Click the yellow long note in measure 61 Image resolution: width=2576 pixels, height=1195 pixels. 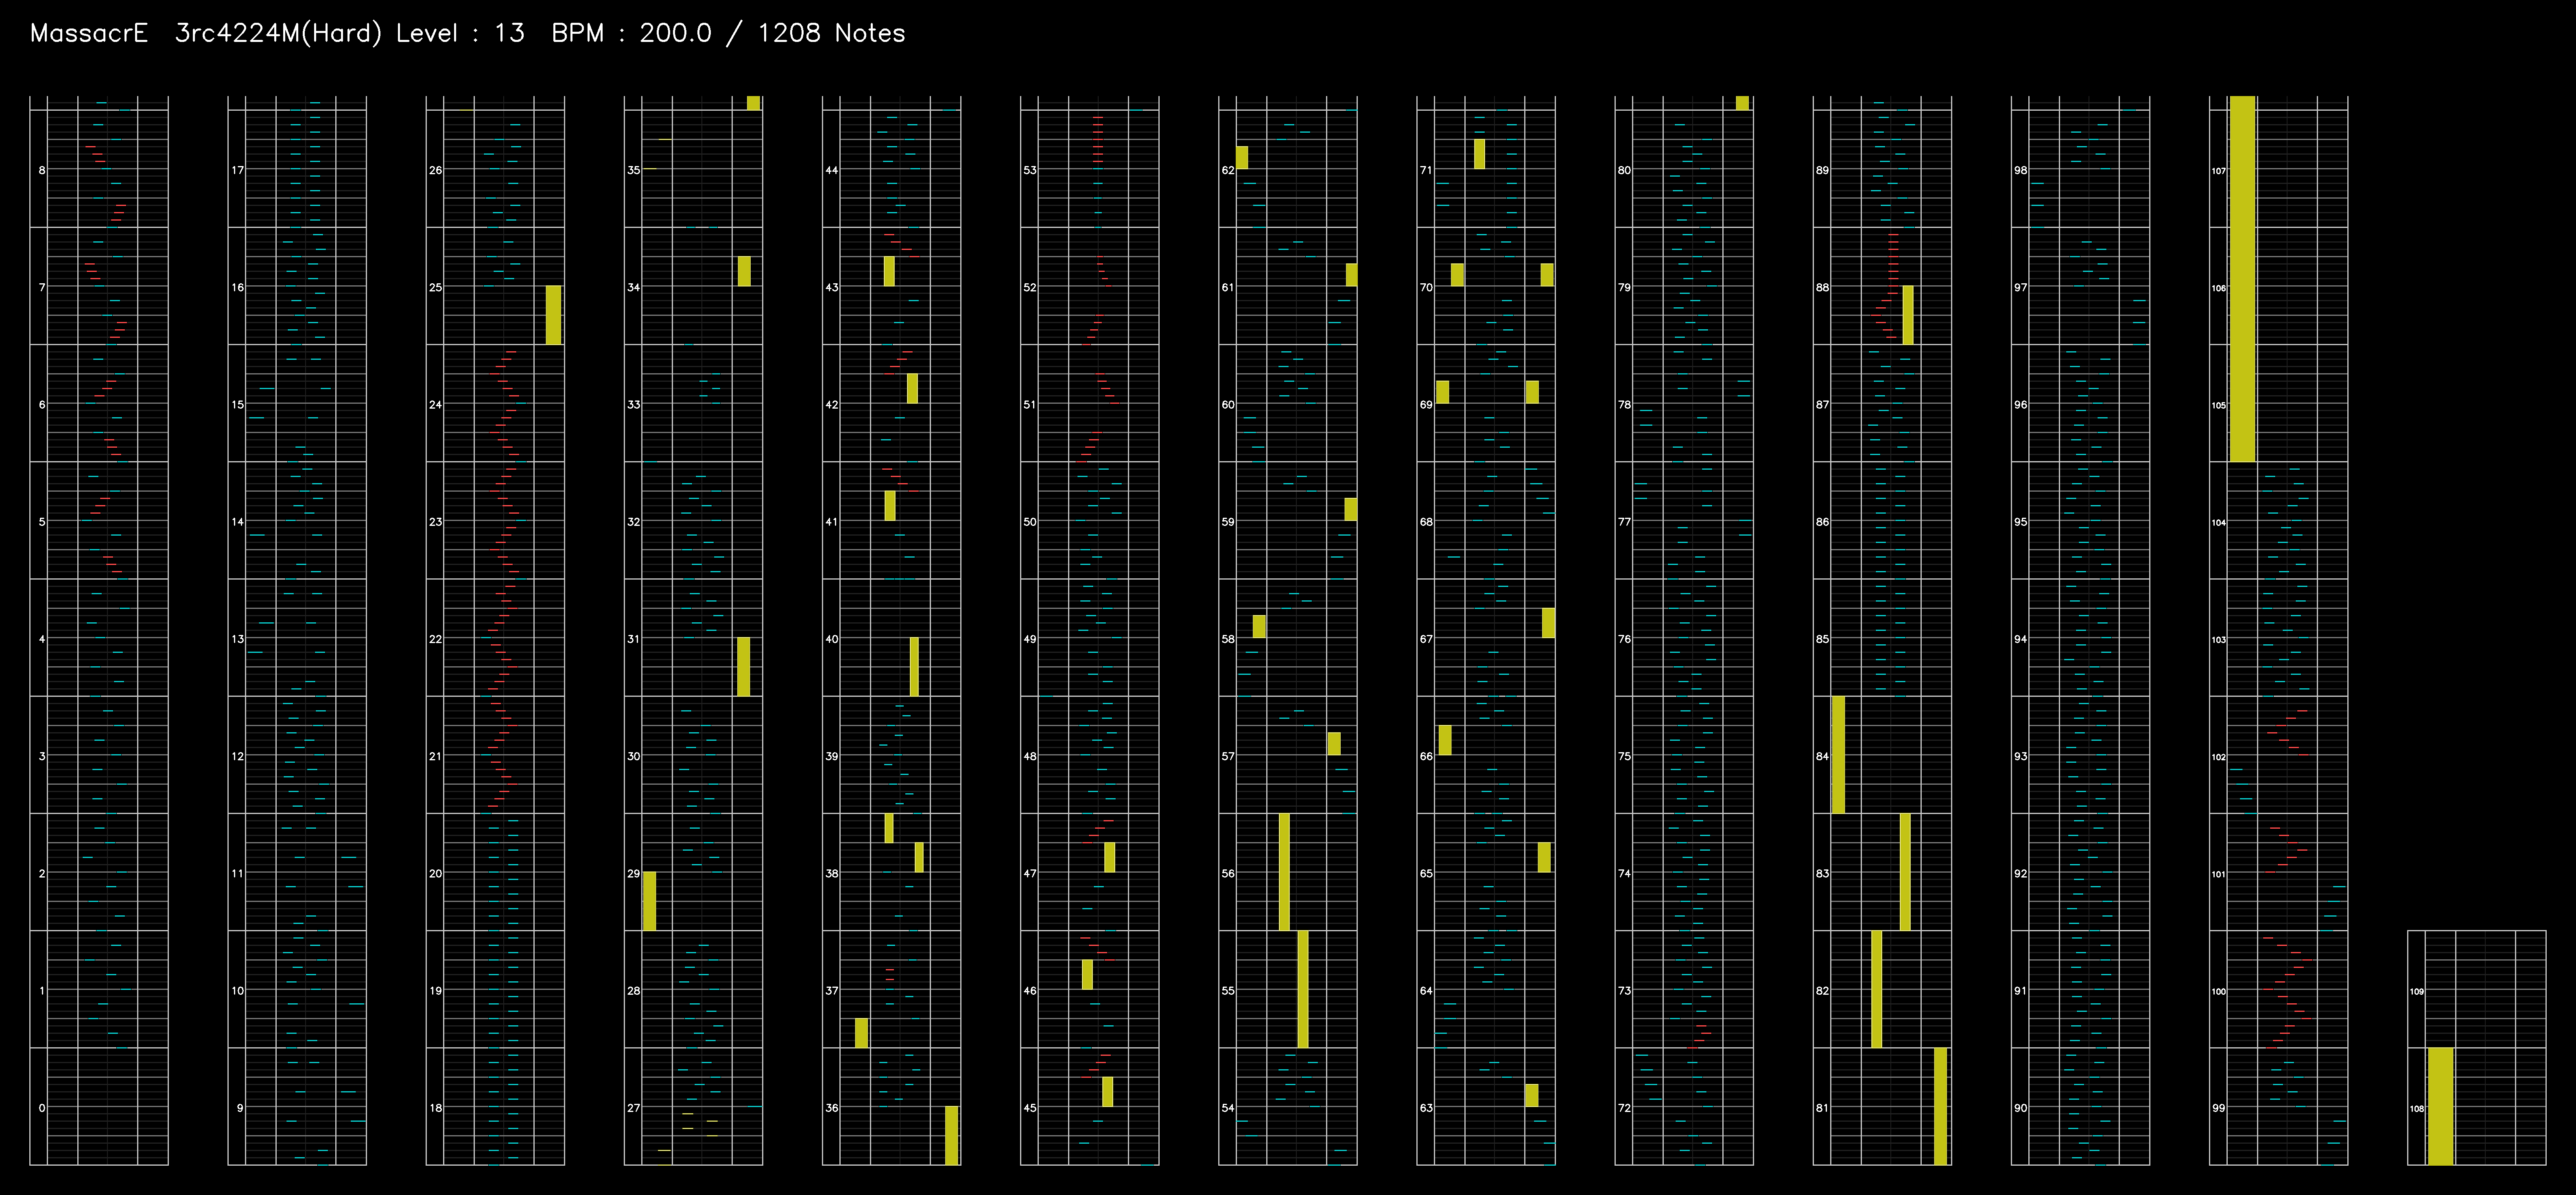tap(1352, 275)
